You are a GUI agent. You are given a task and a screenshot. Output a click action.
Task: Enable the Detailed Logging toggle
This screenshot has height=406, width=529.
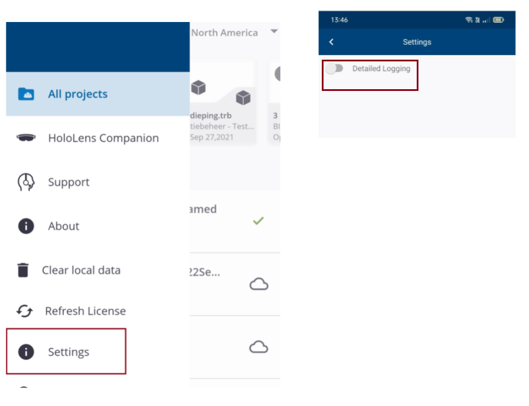click(335, 69)
